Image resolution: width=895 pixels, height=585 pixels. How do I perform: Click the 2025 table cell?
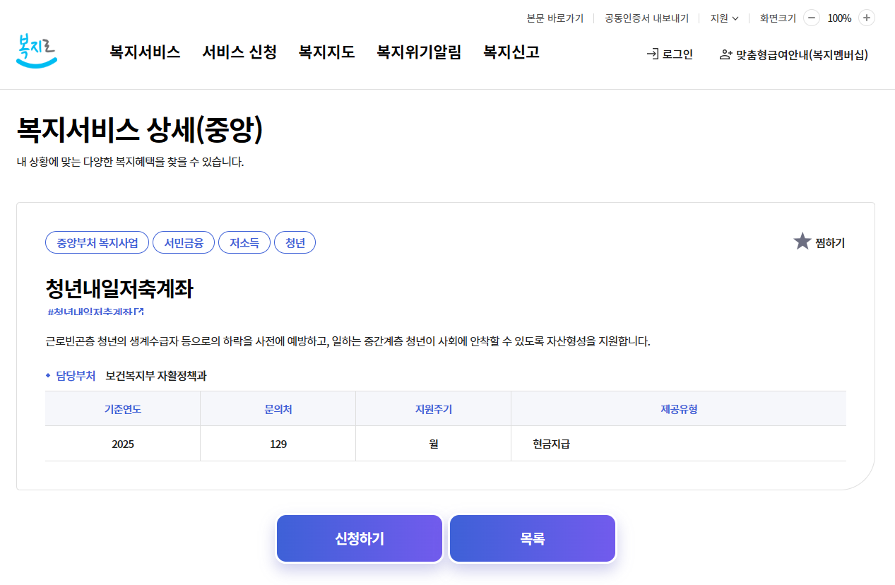123,444
